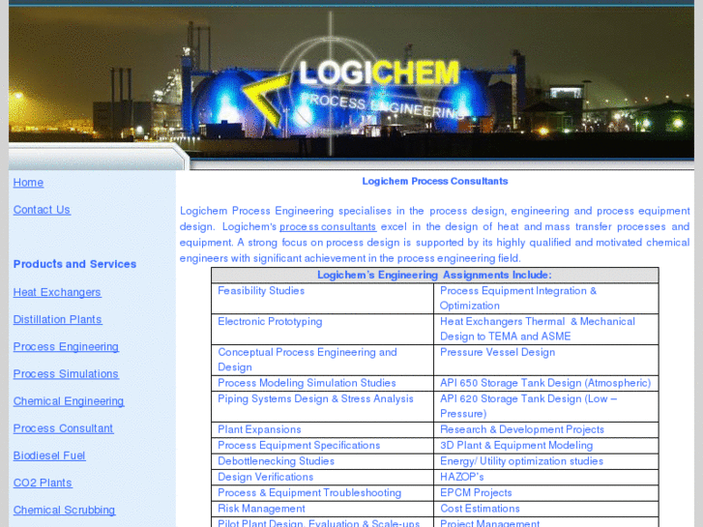
Task: Open the Chemical Scrubbing link
Action: pyautogui.click(x=64, y=511)
